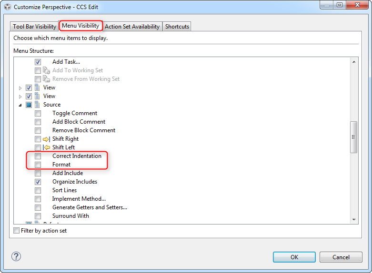Image resolution: width=372 pixels, height=273 pixels.
Task: Select the Add Task... item label
Action: [x=66, y=62]
